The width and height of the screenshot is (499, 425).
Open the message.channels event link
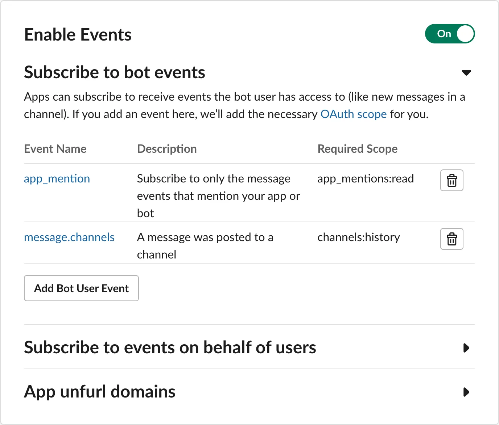pos(69,237)
